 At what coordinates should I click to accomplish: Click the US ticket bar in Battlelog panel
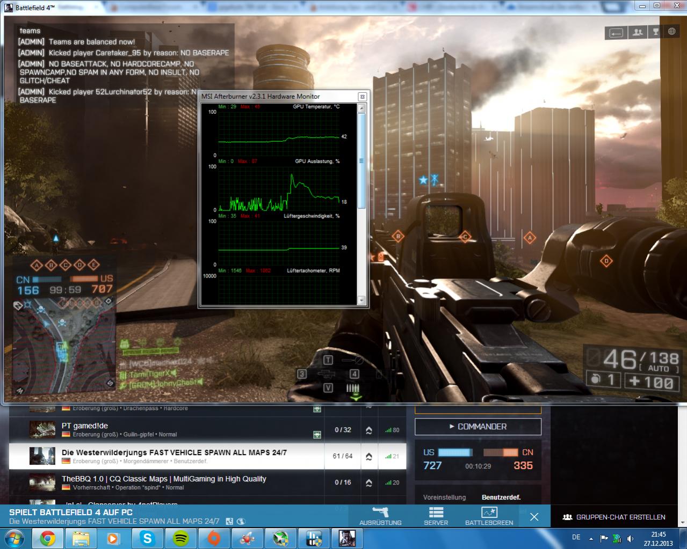tap(455, 452)
